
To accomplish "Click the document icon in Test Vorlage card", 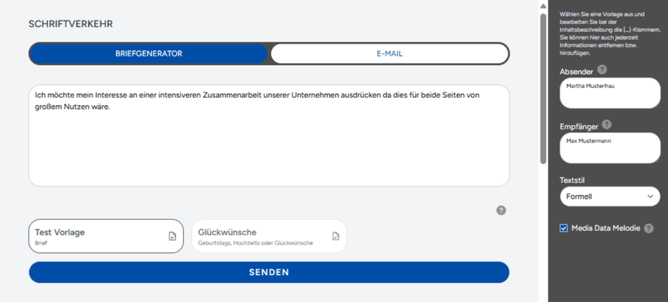I will pyautogui.click(x=173, y=236).
